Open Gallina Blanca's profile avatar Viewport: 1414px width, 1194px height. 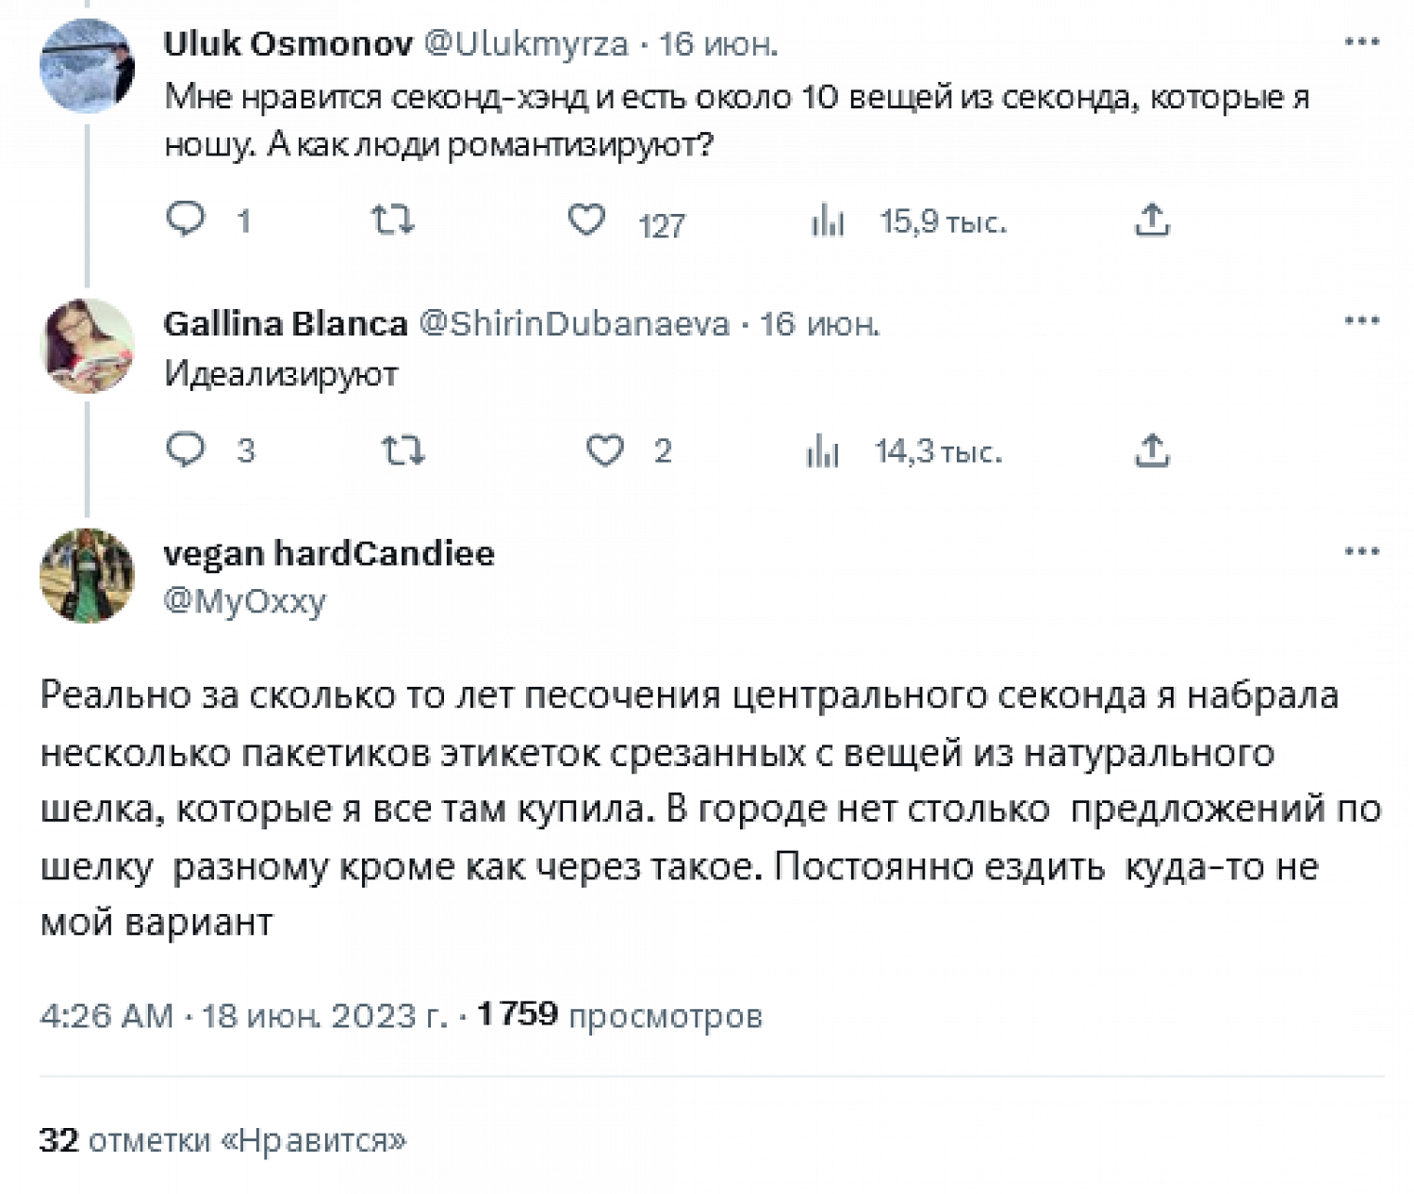(87, 346)
